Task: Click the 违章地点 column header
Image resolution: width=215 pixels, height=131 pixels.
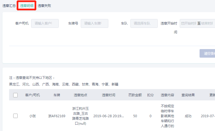Action: (x=80, y=95)
